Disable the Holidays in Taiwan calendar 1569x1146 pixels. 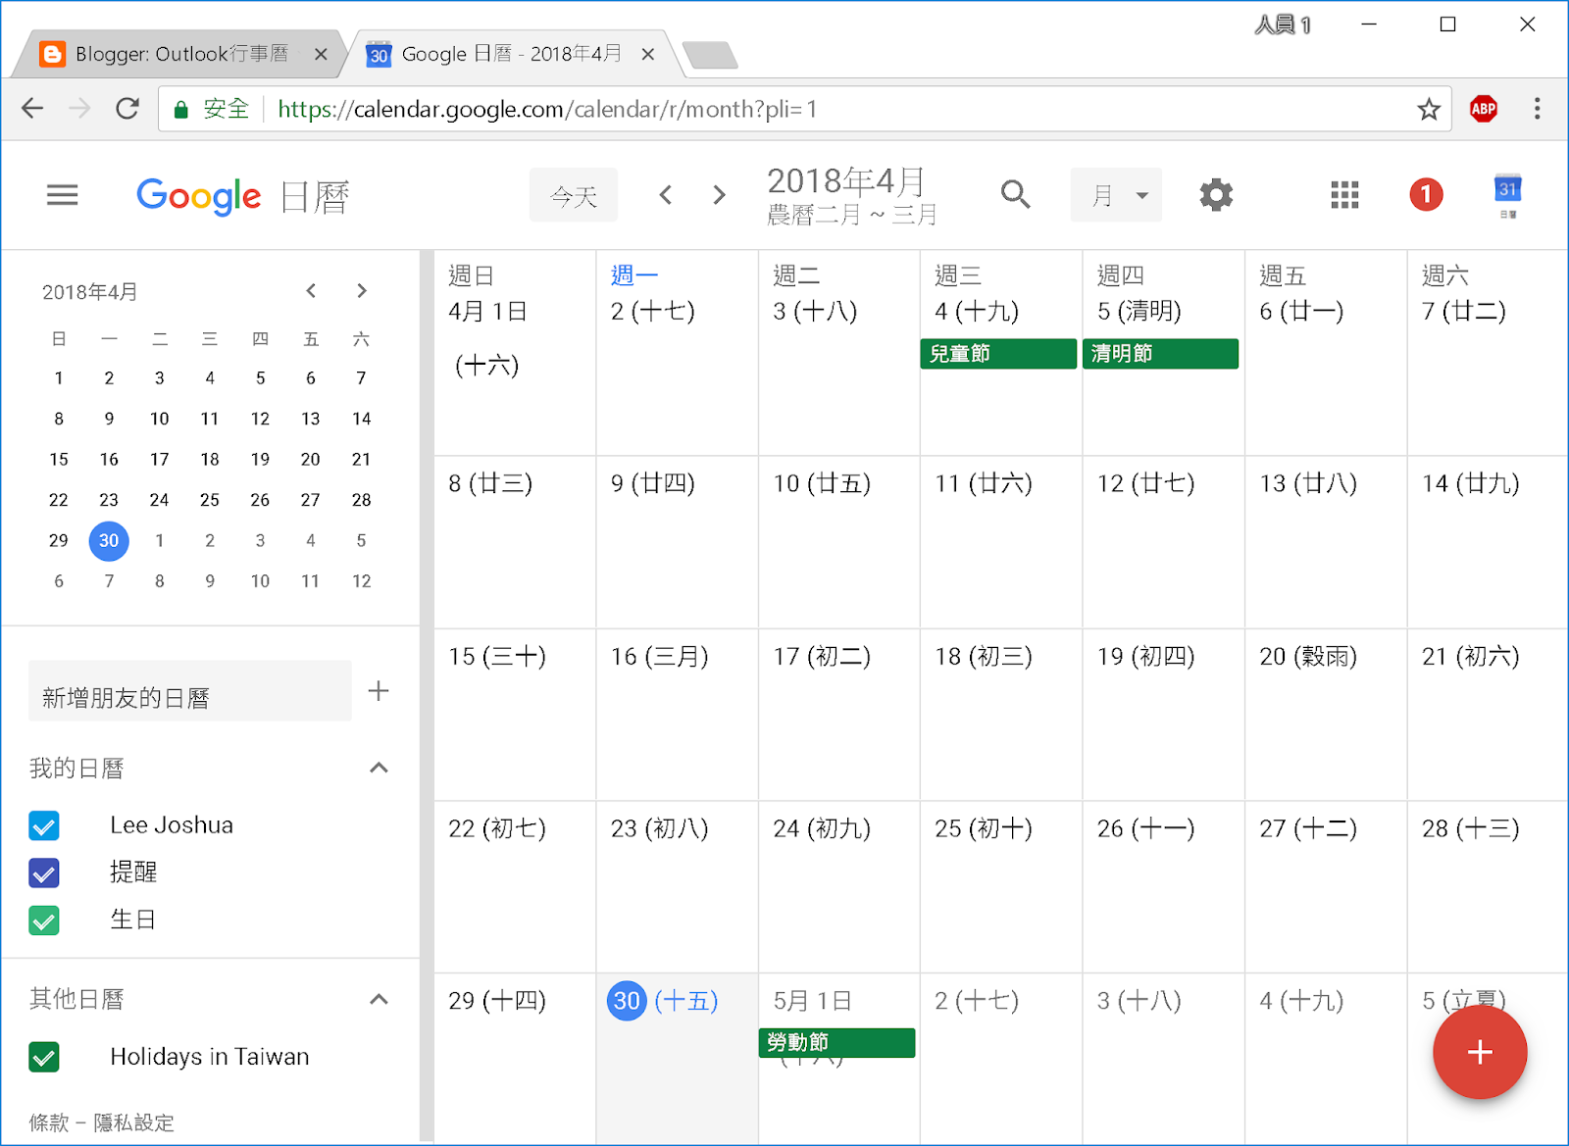(x=44, y=1057)
